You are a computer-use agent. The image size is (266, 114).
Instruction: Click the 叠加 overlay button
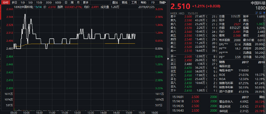(115, 2)
